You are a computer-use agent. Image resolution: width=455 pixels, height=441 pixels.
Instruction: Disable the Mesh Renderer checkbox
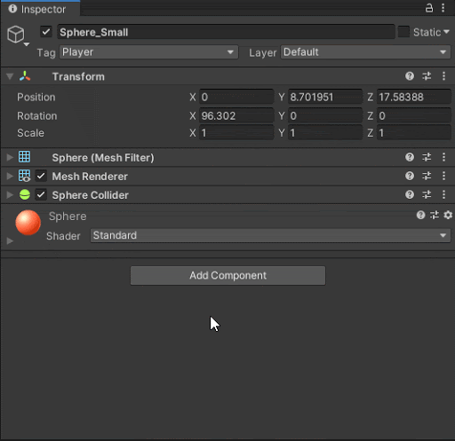click(41, 177)
